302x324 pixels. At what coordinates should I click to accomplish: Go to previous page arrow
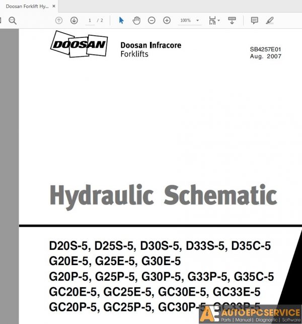(59, 21)
